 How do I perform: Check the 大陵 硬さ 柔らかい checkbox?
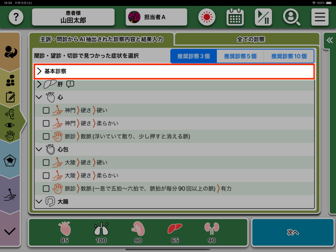pyautogui.click(x=46, y=176)
